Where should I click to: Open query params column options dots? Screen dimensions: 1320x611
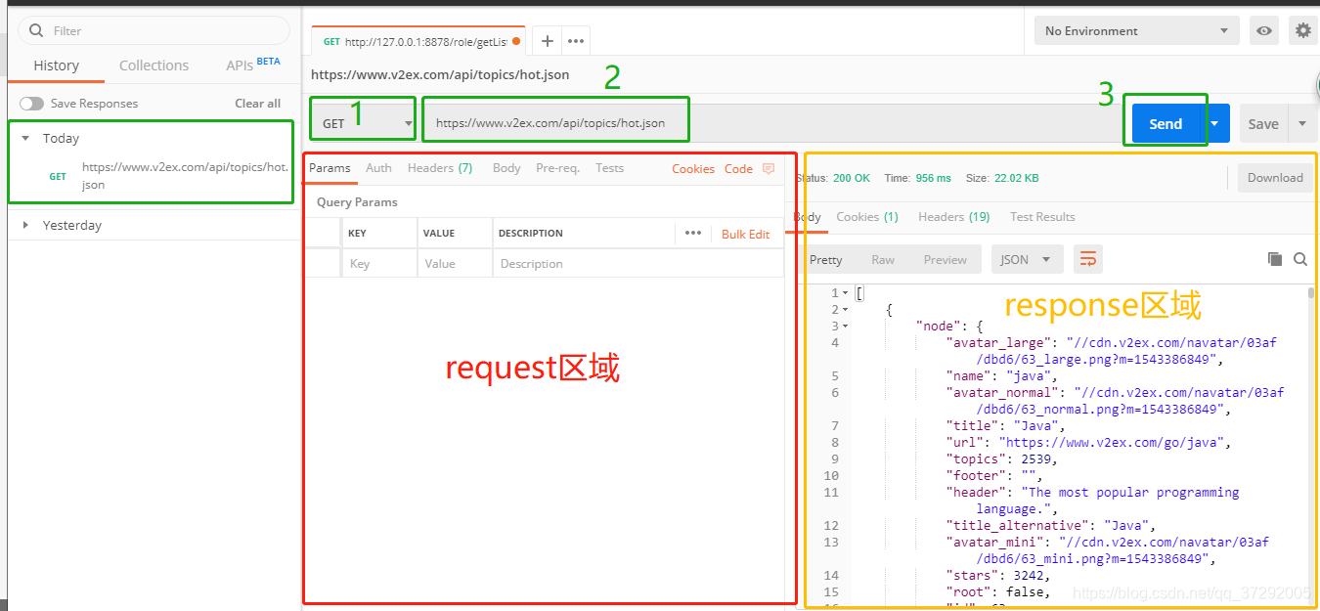(x=693, y=234)
